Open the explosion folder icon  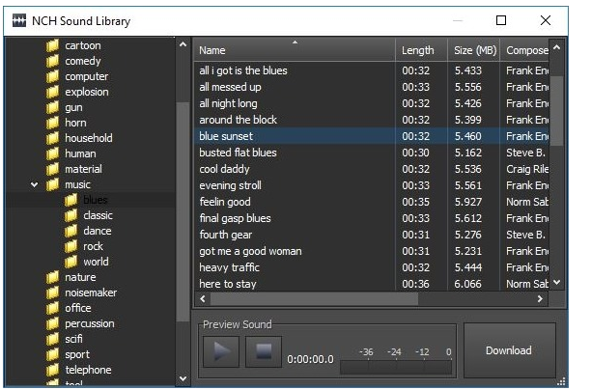click(x=52, y=92)
